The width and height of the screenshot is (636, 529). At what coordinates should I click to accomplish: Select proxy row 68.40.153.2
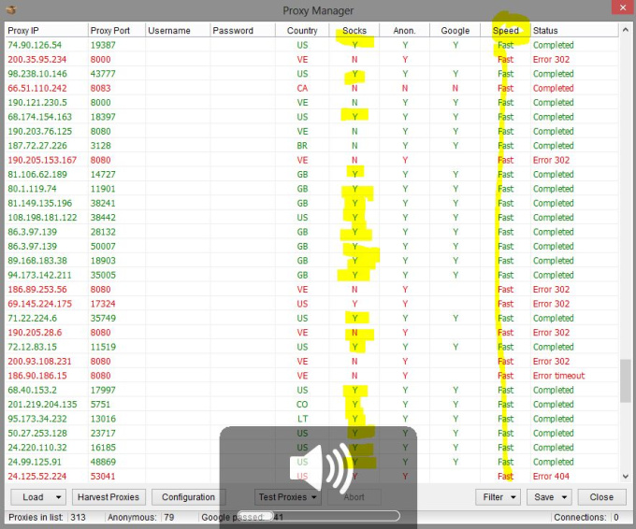coord(311,390)
